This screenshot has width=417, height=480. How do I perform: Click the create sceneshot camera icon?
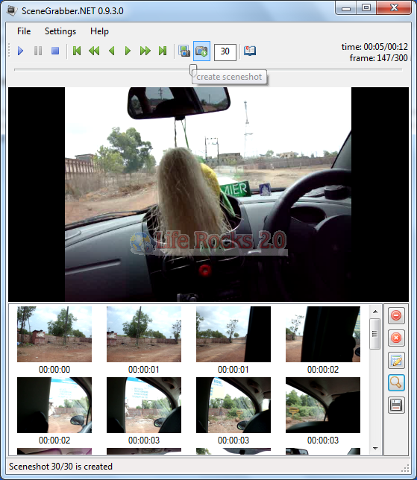click(x=201, y=51)
